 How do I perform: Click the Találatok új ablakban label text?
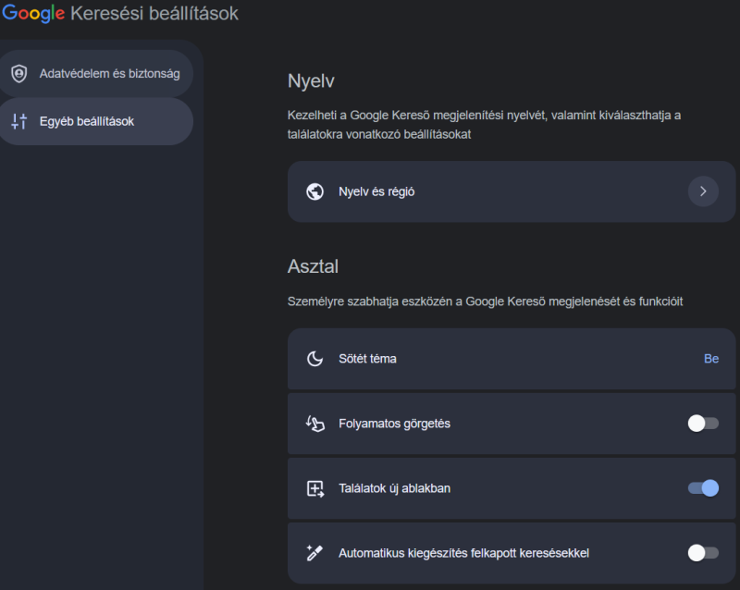click(x=394, y=488)
